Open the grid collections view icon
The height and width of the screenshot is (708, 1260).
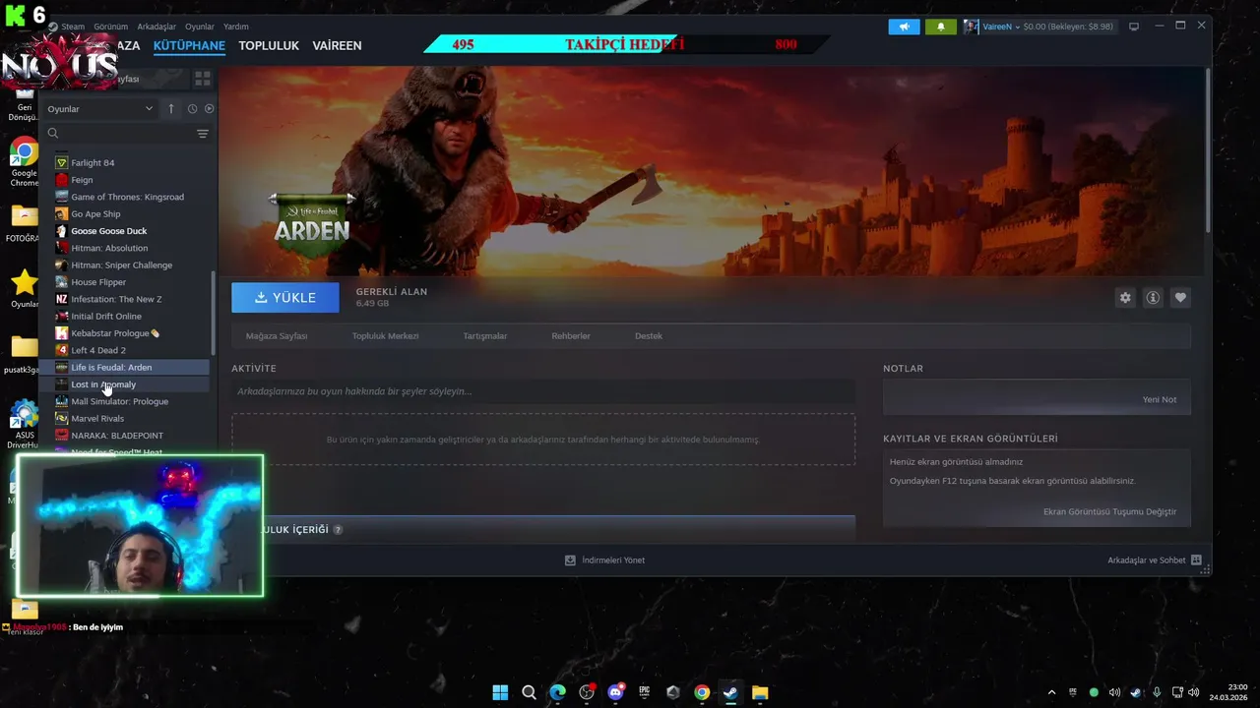[x=203, y=78]
